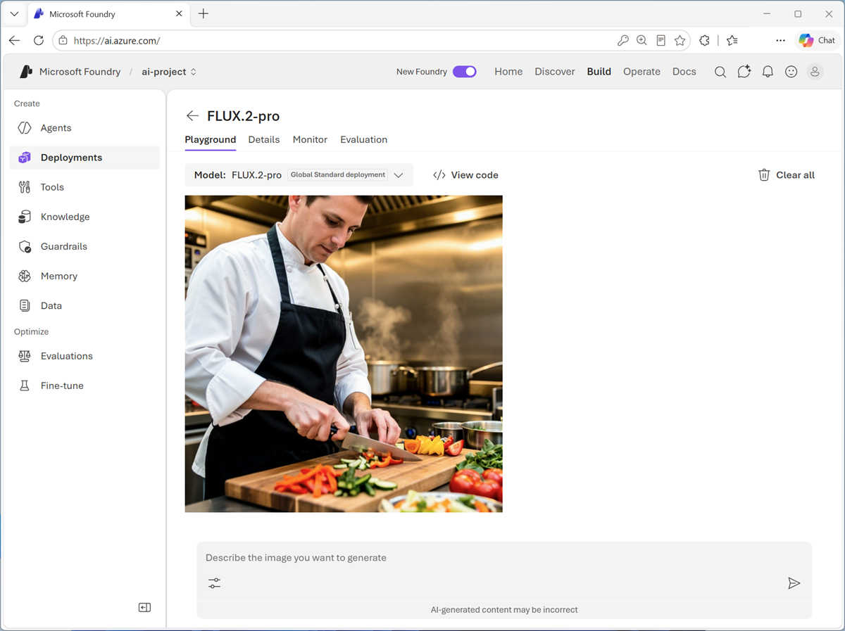Screen dimensions: 845x631
Task: Click the search magnifier in the header
Action: tap(720, 72)
